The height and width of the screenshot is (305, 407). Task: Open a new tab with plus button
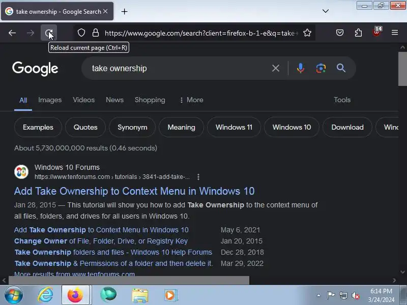point(124,11)
